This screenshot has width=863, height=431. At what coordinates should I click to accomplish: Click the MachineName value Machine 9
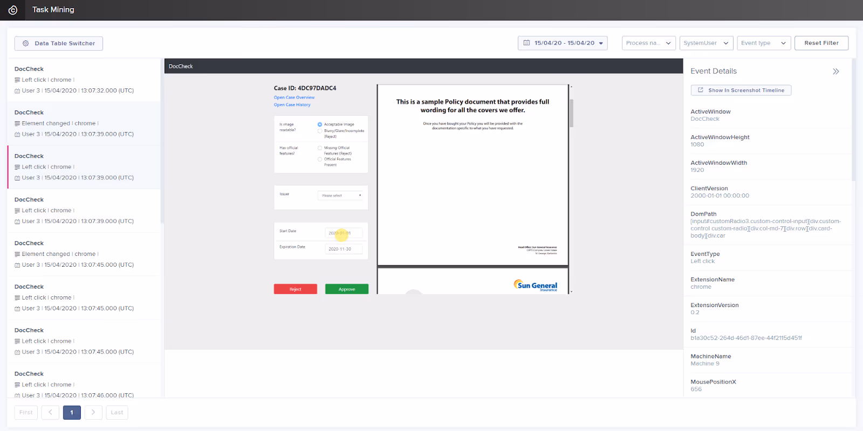(704, 364)
